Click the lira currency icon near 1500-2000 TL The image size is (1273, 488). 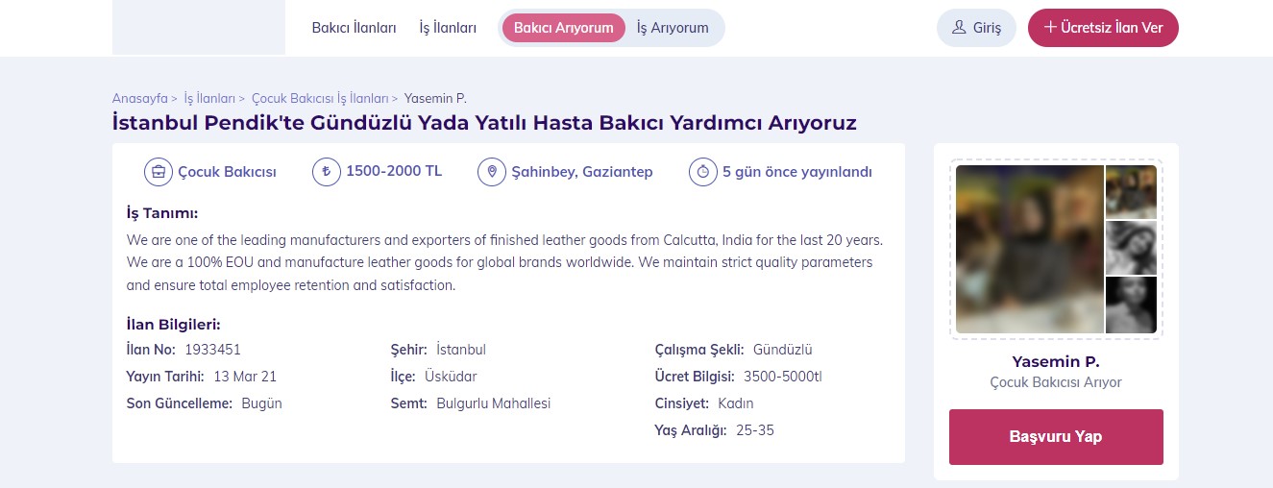click(x=327, y=172)
